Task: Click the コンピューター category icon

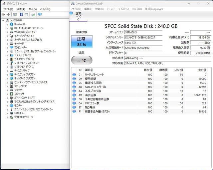Action: [x=12, y=47]
